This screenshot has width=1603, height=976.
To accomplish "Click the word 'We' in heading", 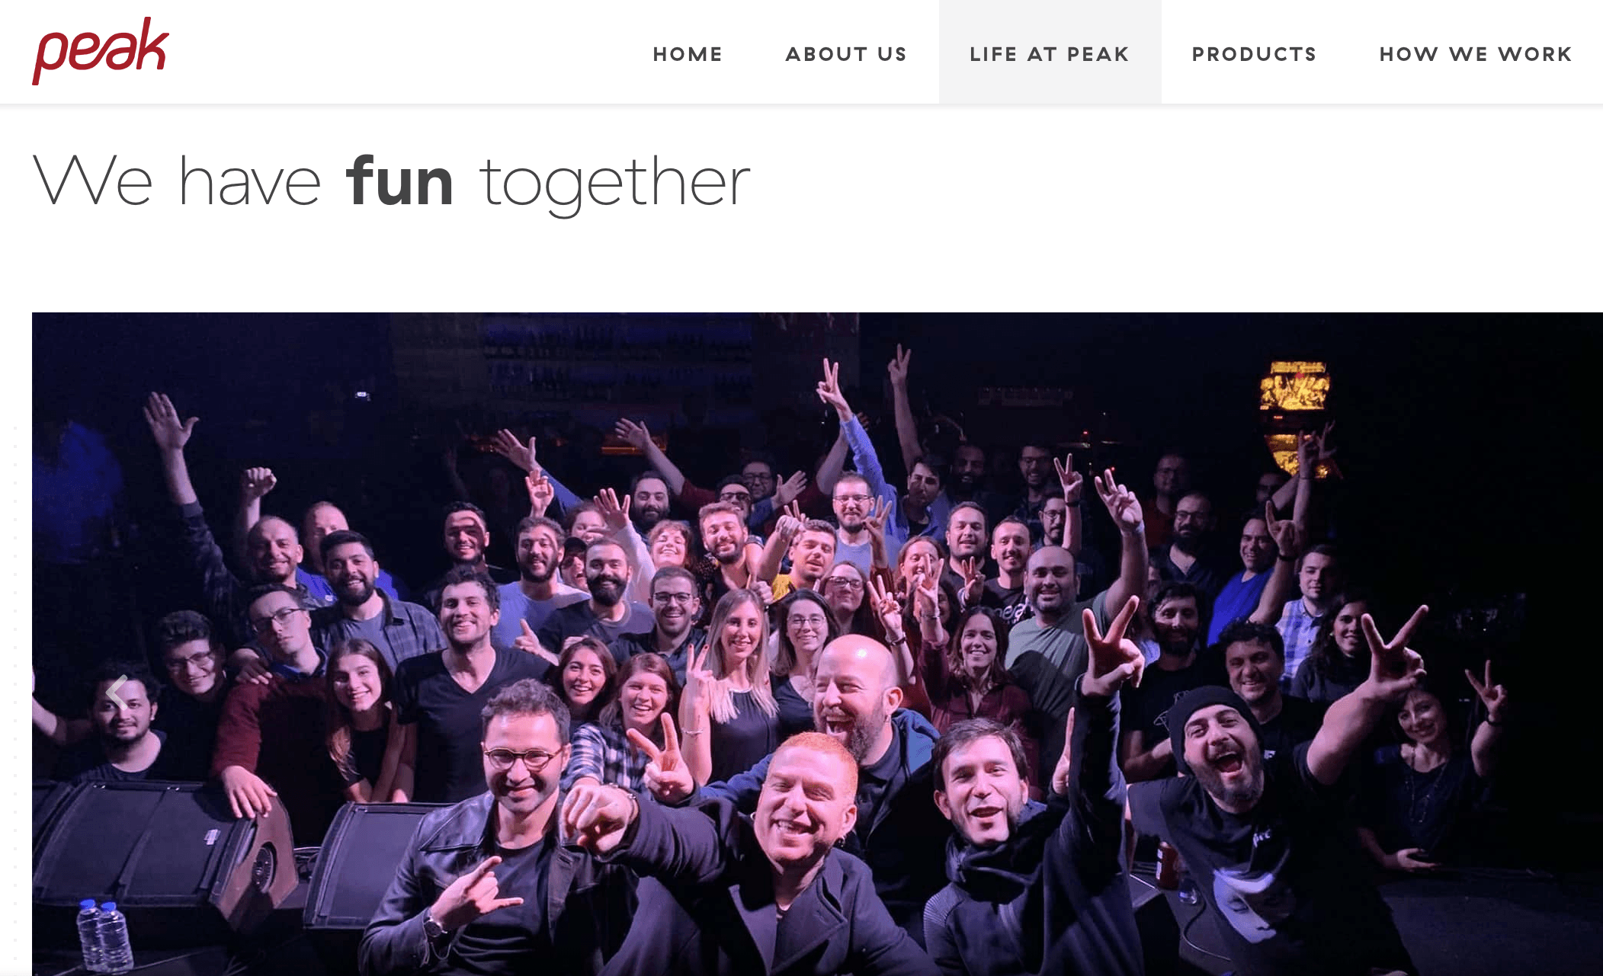I will [x=93, y=181].
